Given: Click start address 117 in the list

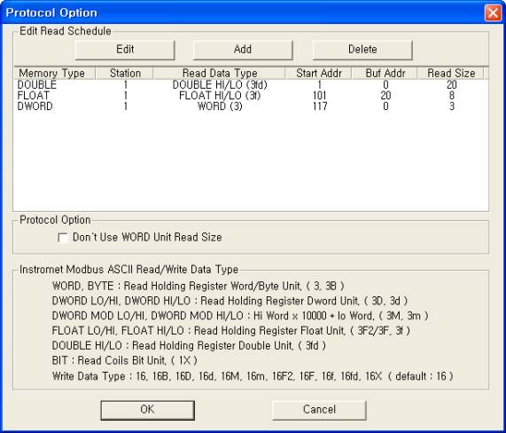Looking at the screenshot, I should [320, 106].
